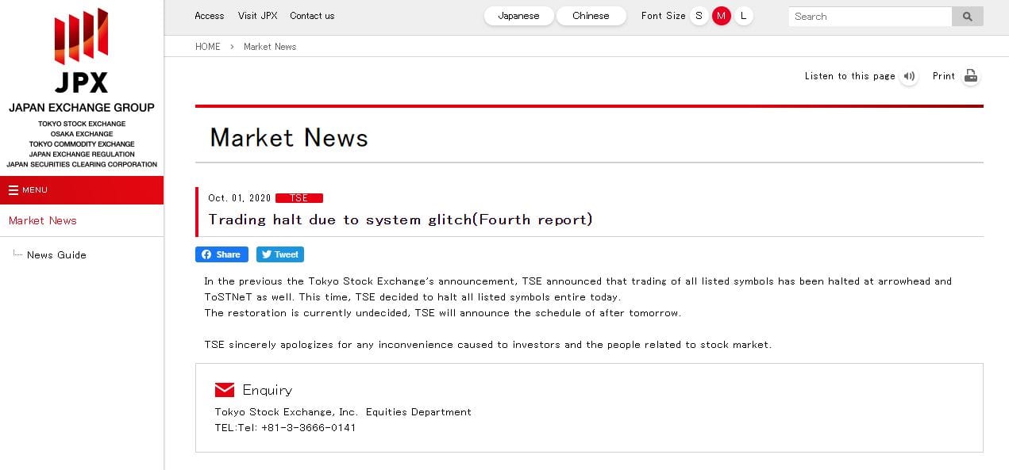Open News Guide in the sidebar
The width and height of the screenshot is (1009, 470).
(56, 255)
